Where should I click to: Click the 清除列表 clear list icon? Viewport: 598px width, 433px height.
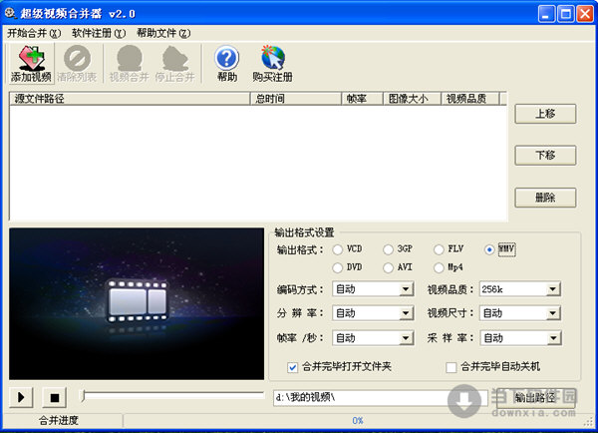click(77, 64)
